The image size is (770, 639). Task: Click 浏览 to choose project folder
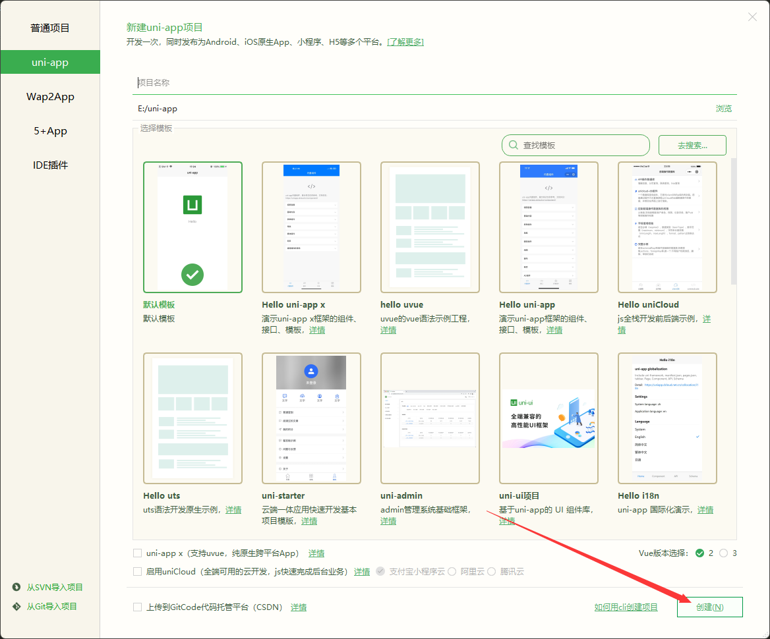(724, 109)
